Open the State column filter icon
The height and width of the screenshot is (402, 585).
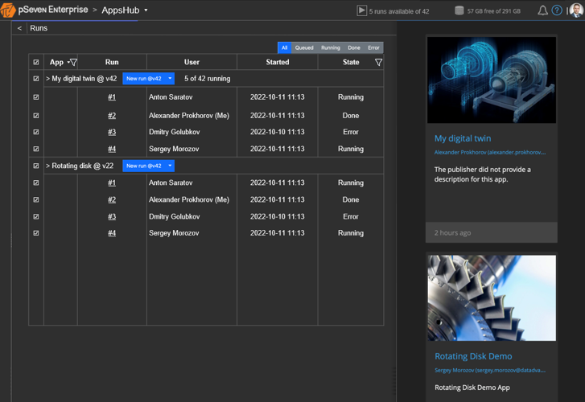pyautogui.click(x=378, y=62)
